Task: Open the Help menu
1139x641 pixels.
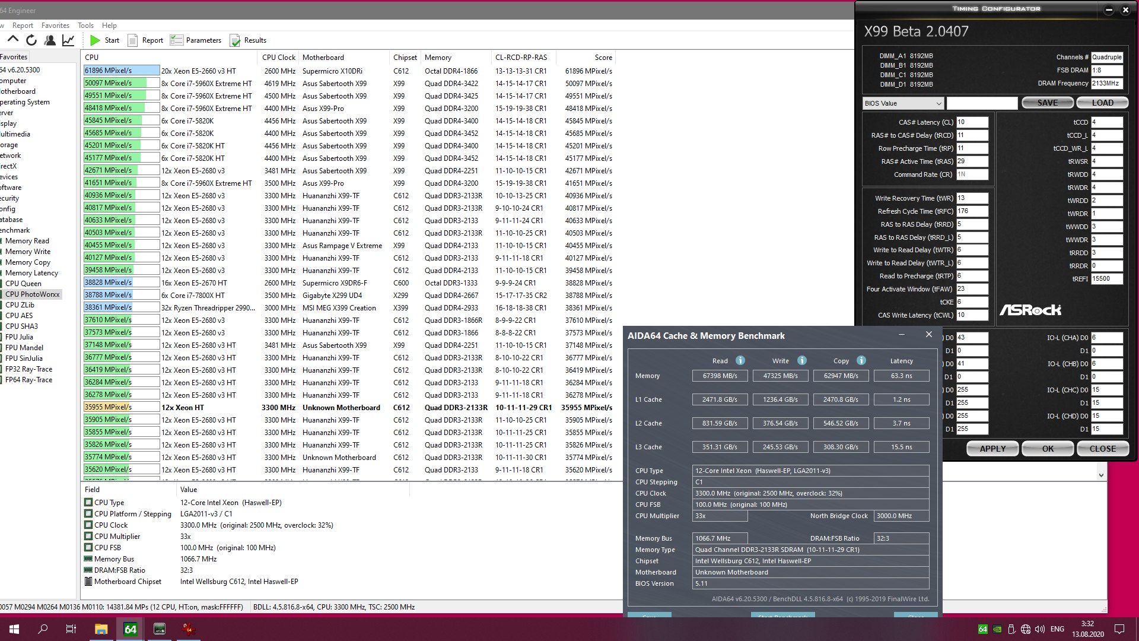Action: coord(109,26)
